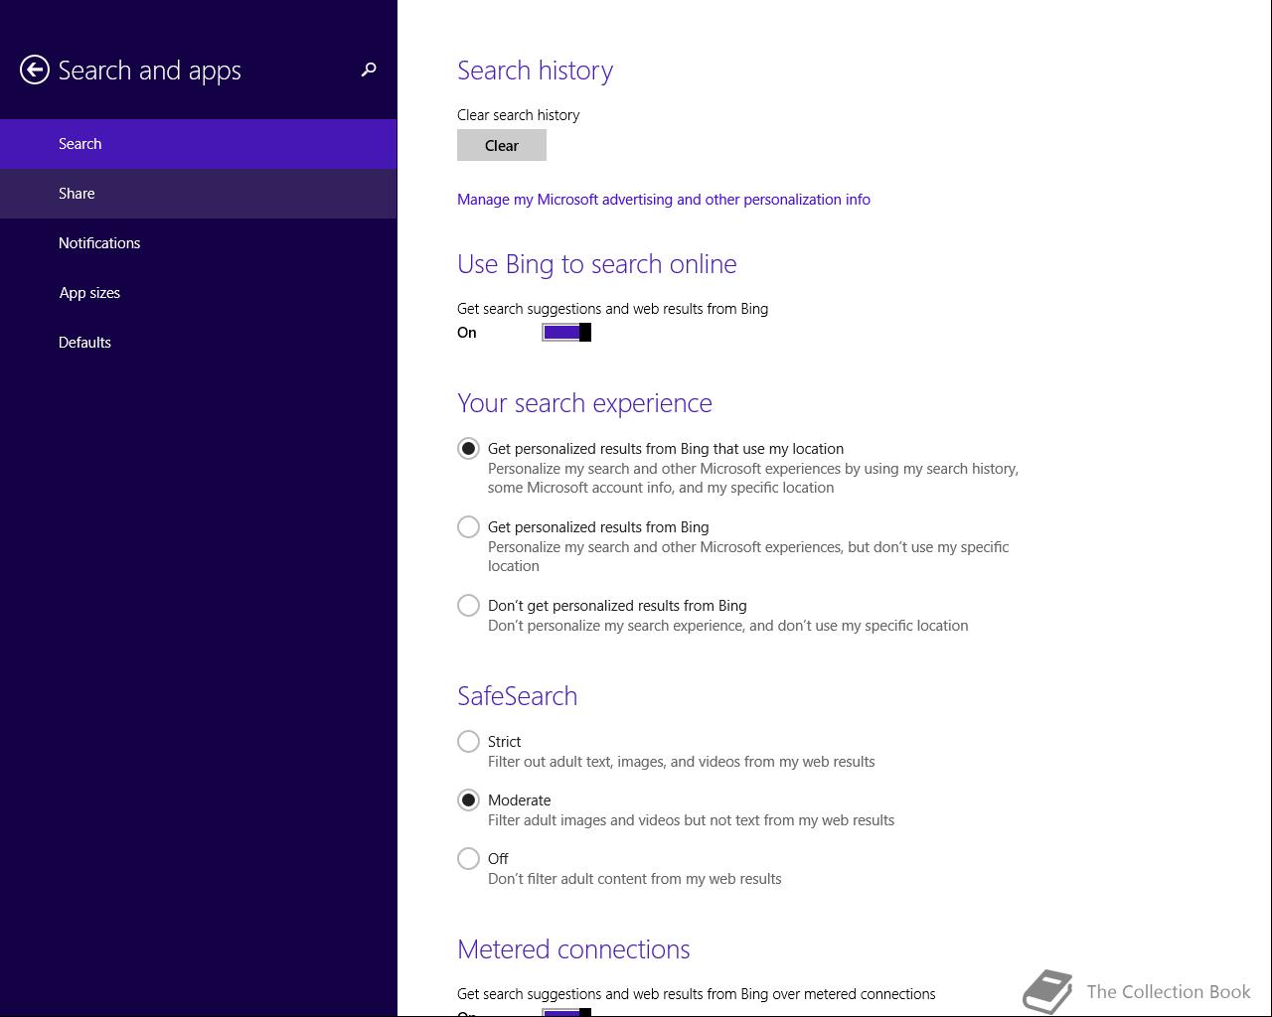Open the Notifications settings page
The height and width of the screenshot is (1017, 1272).
pos(199,243)
